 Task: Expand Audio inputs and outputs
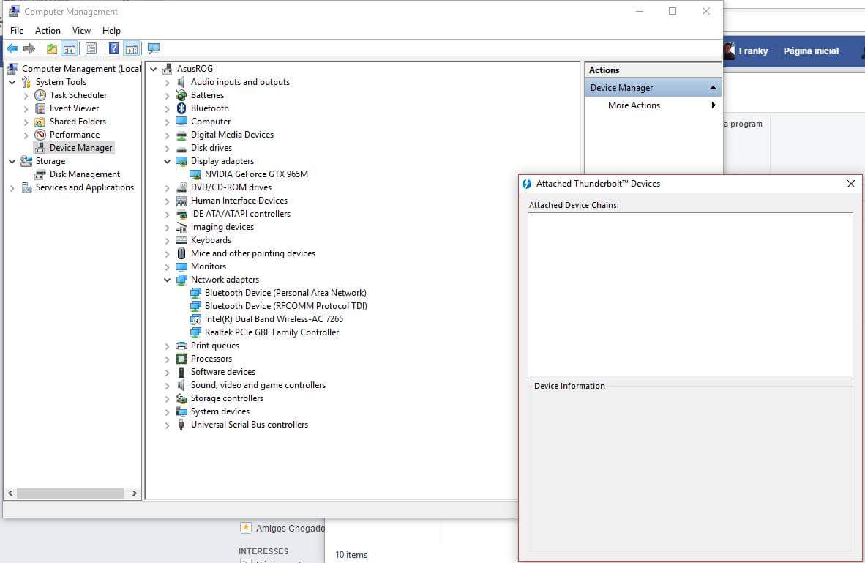click(x=167, y=82)
